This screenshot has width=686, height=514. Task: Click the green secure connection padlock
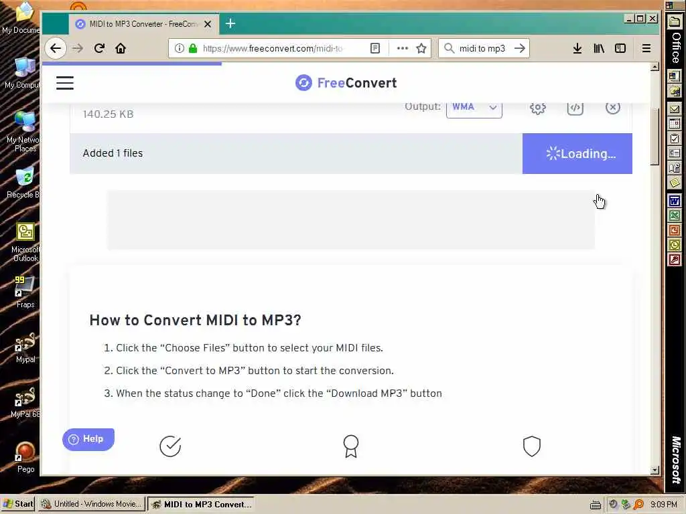(192, 48)
